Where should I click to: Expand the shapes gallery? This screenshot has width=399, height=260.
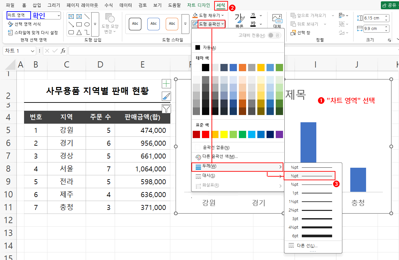tap(95, 24)
